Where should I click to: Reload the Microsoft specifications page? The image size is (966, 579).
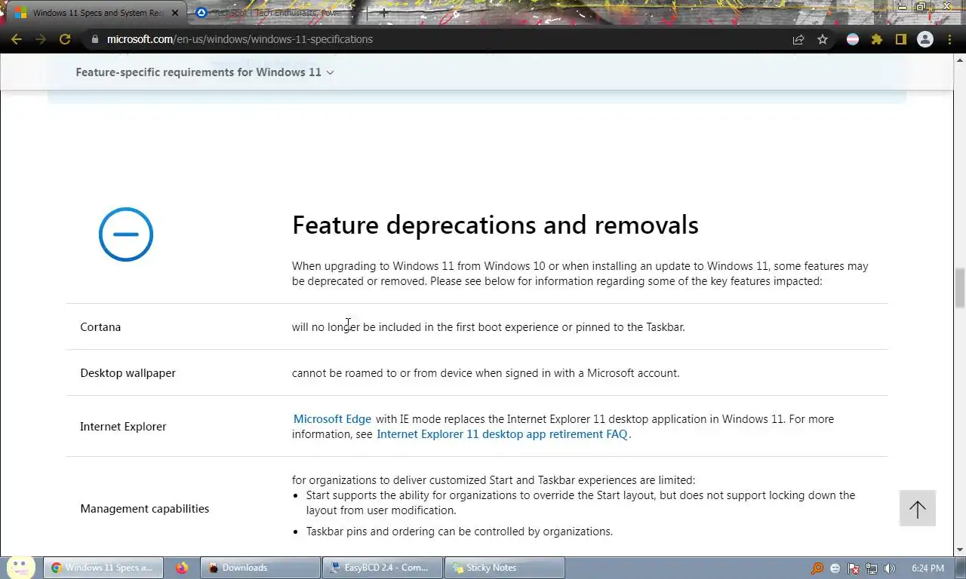point(65,39)
